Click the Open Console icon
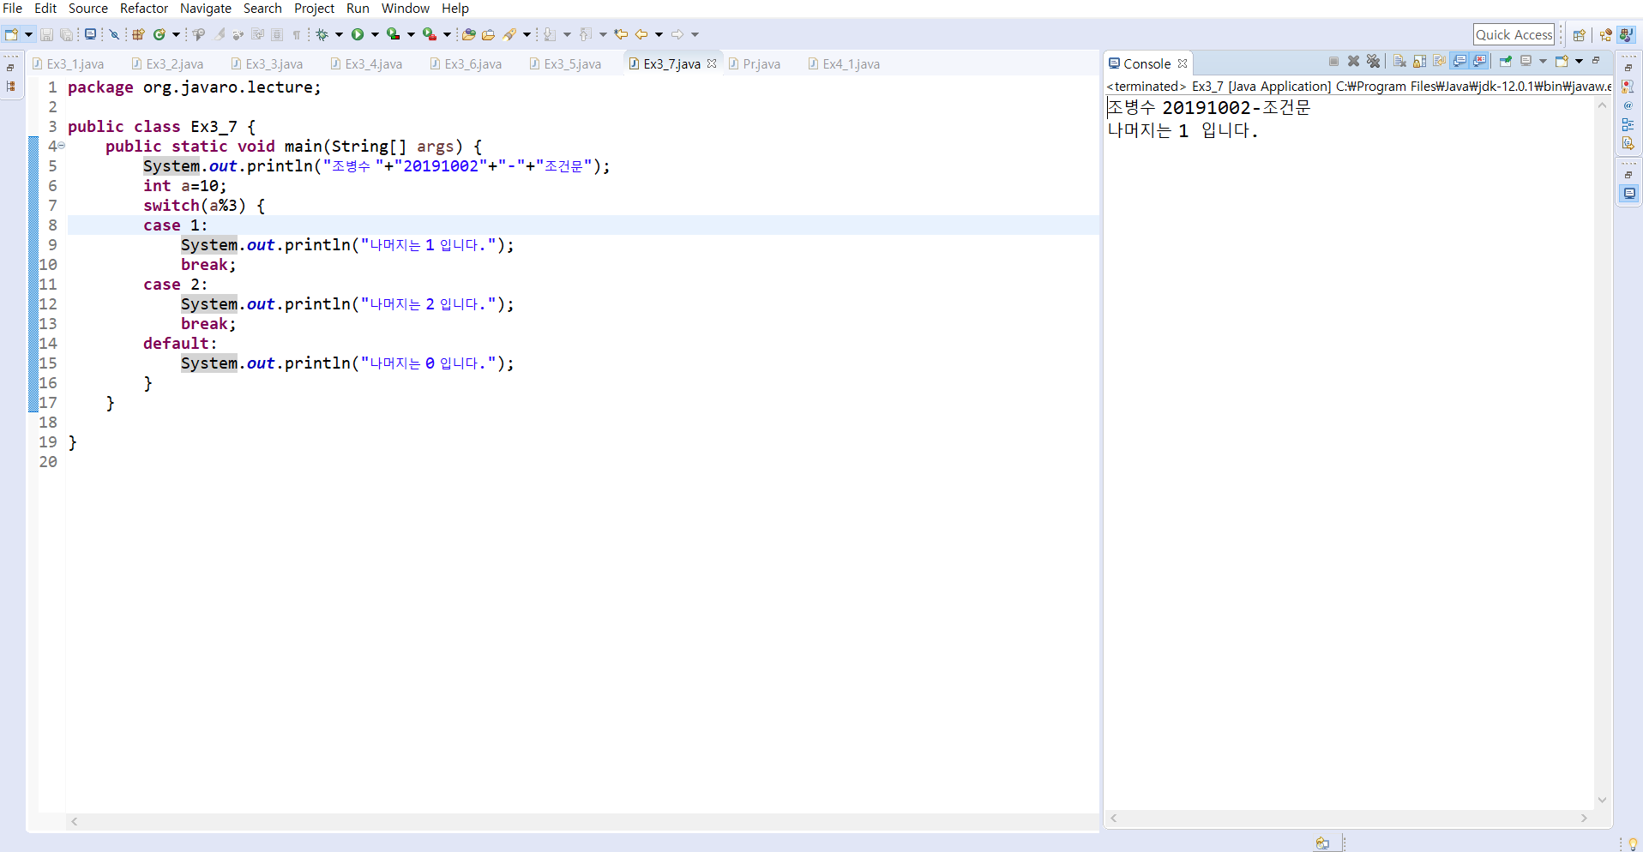1643x852 pixels. (1562, 61)
